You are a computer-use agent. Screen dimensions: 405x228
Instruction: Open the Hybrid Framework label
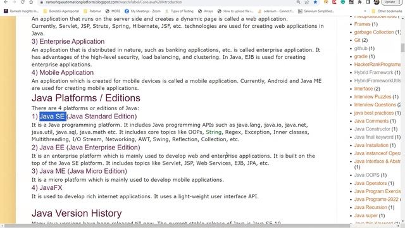click(373, 72)
